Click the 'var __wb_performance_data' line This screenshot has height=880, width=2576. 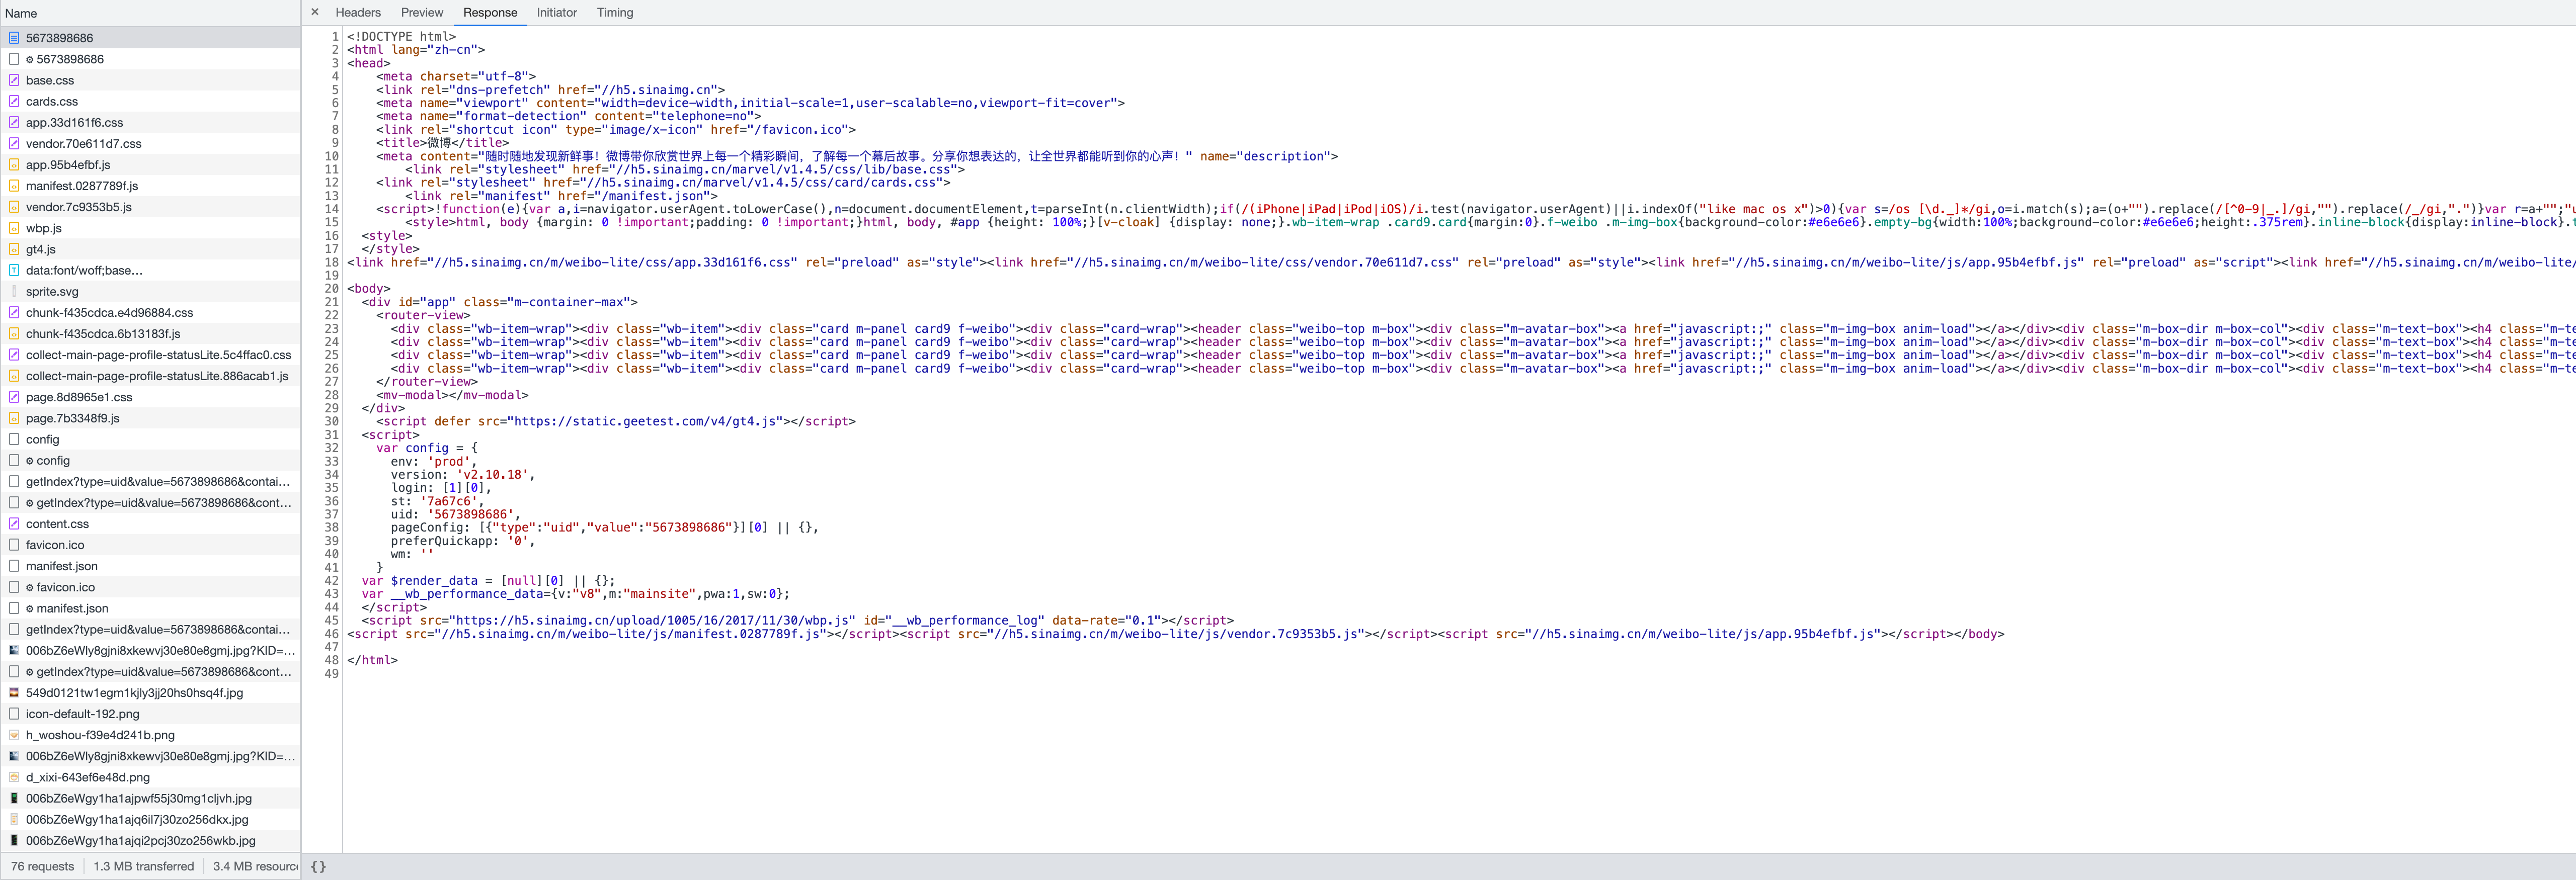[576, 594]
